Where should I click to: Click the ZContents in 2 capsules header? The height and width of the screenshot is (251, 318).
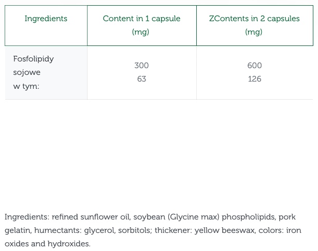pyautogui.click(x=254, y=19)
